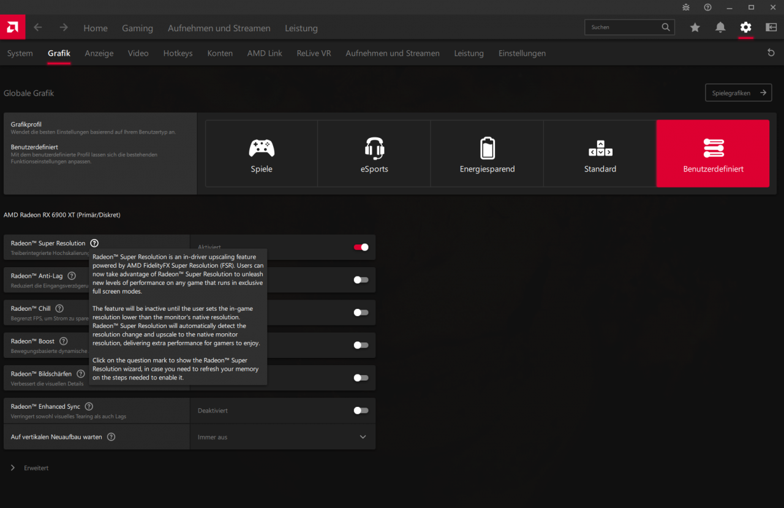This screenshot has height=508, width=784.
Task: Open the Home menu
Action: tap(96, 28)
